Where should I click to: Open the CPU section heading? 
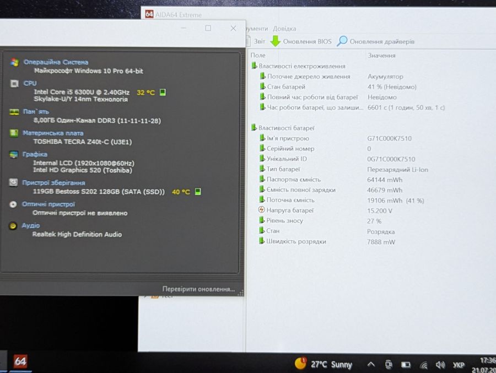(30, 83)
